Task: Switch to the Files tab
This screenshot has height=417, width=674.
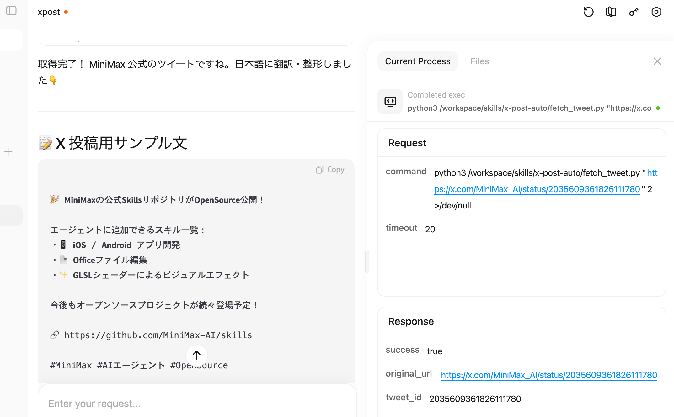Action: click(479, 61)
